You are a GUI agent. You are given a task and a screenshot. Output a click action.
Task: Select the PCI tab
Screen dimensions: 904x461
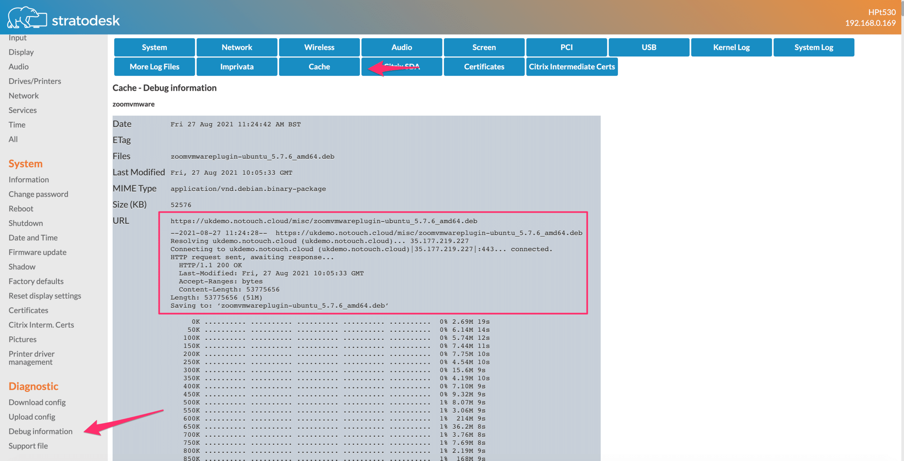(x=566, y=47)
